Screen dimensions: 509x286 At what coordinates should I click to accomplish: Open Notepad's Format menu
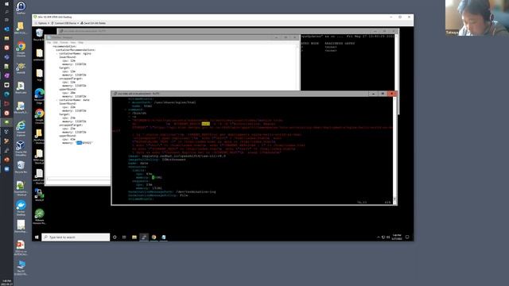click(x=64, y=42)
